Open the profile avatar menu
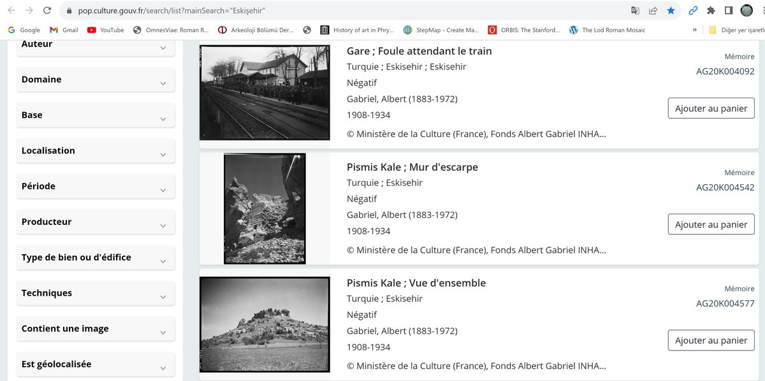 coord(747,11)
